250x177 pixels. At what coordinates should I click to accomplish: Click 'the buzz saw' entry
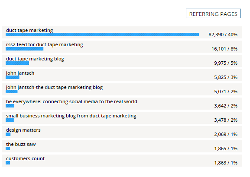click(21, 144)
